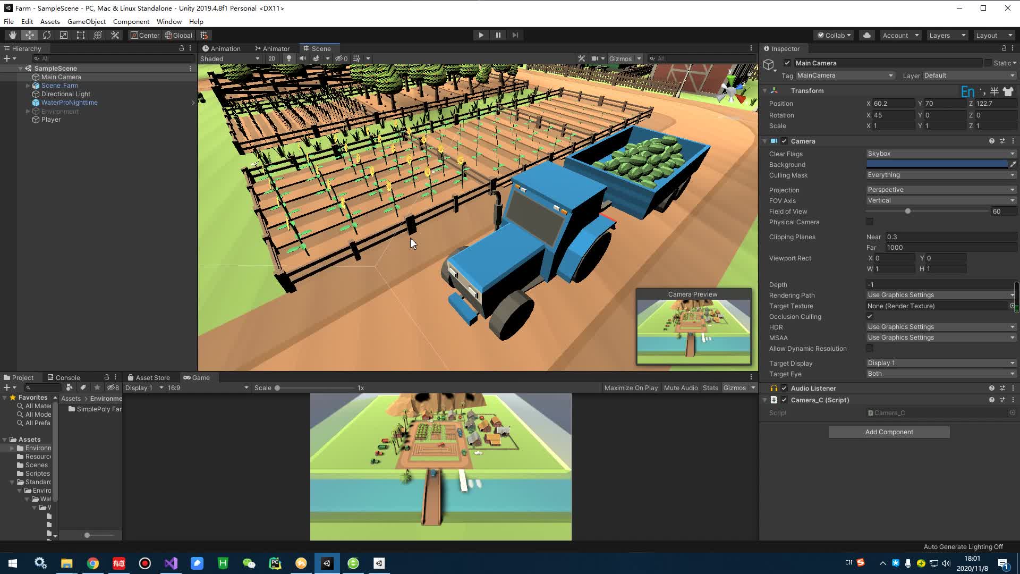Click the Gizmos button in Scene view

pos(620,58)
